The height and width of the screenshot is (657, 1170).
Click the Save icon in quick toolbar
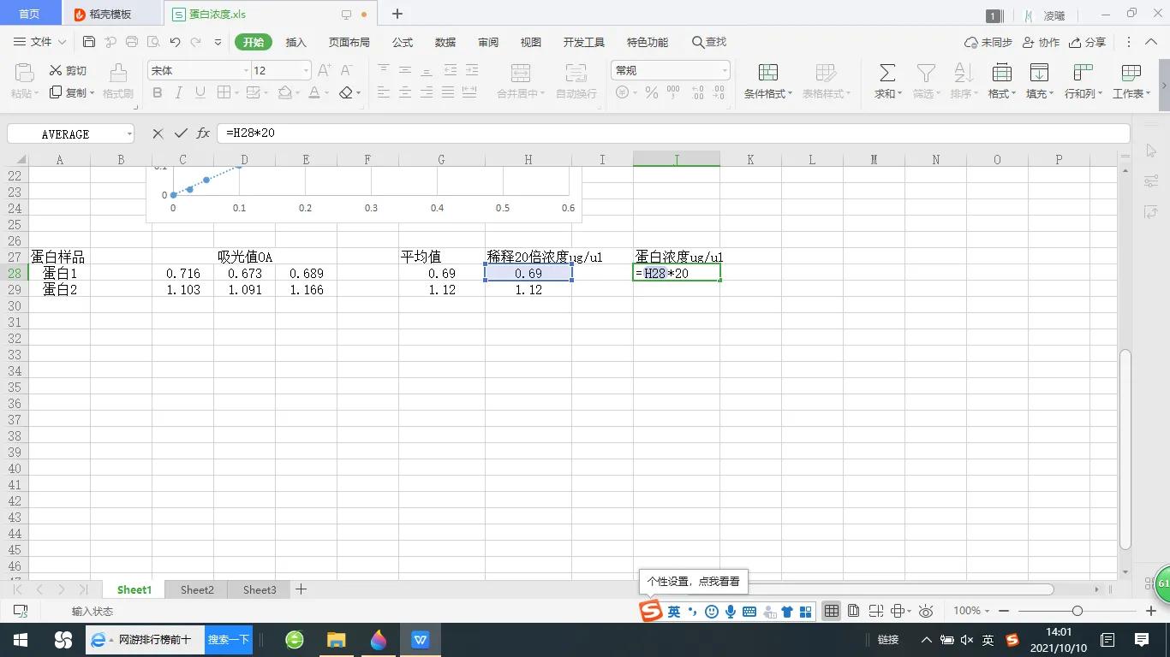pyautogui.click(x=89, y=42)
